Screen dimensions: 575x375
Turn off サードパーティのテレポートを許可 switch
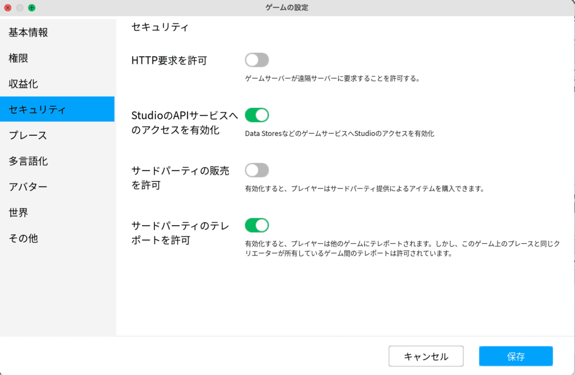click(257, 225)
